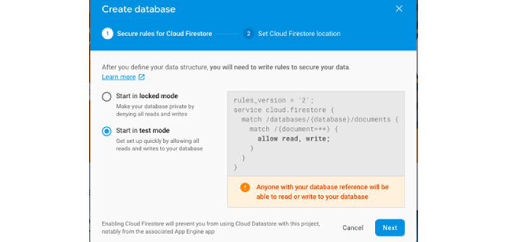Click the Cloud Datastore notice text
Screen dimensions: 506x242
point(211,227)
